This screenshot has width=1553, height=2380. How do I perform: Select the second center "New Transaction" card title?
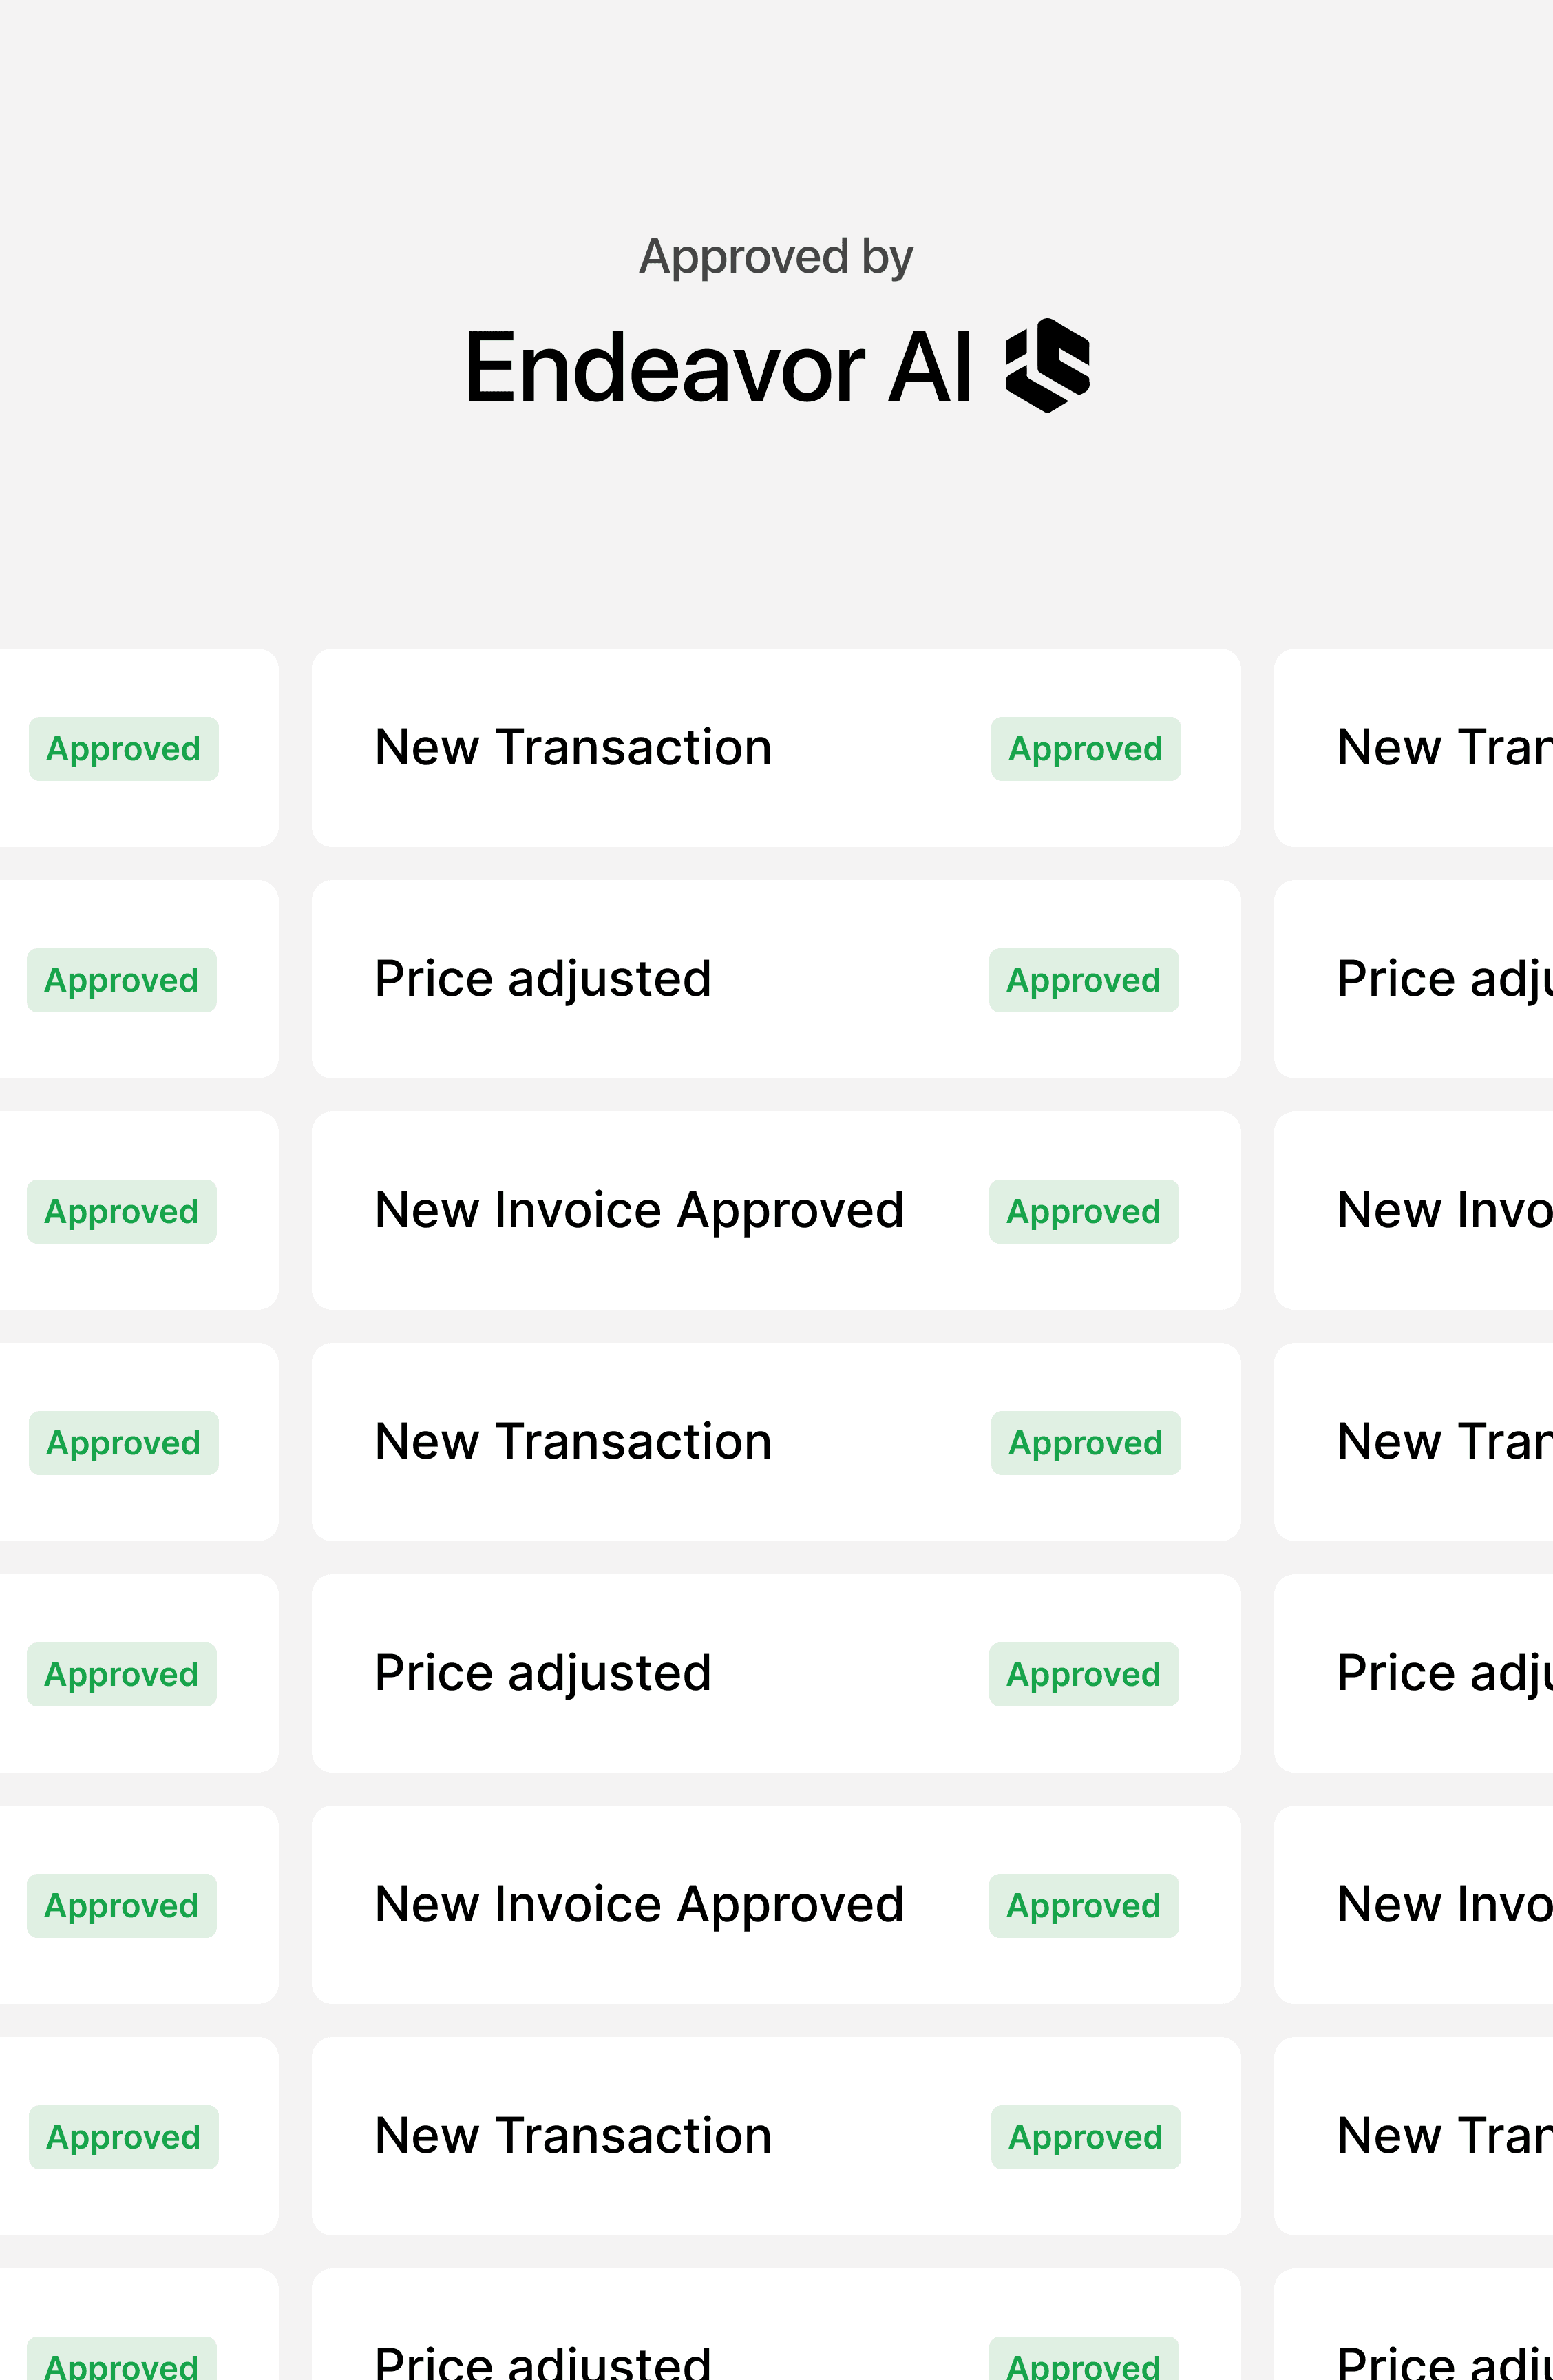pos(573,1442)
